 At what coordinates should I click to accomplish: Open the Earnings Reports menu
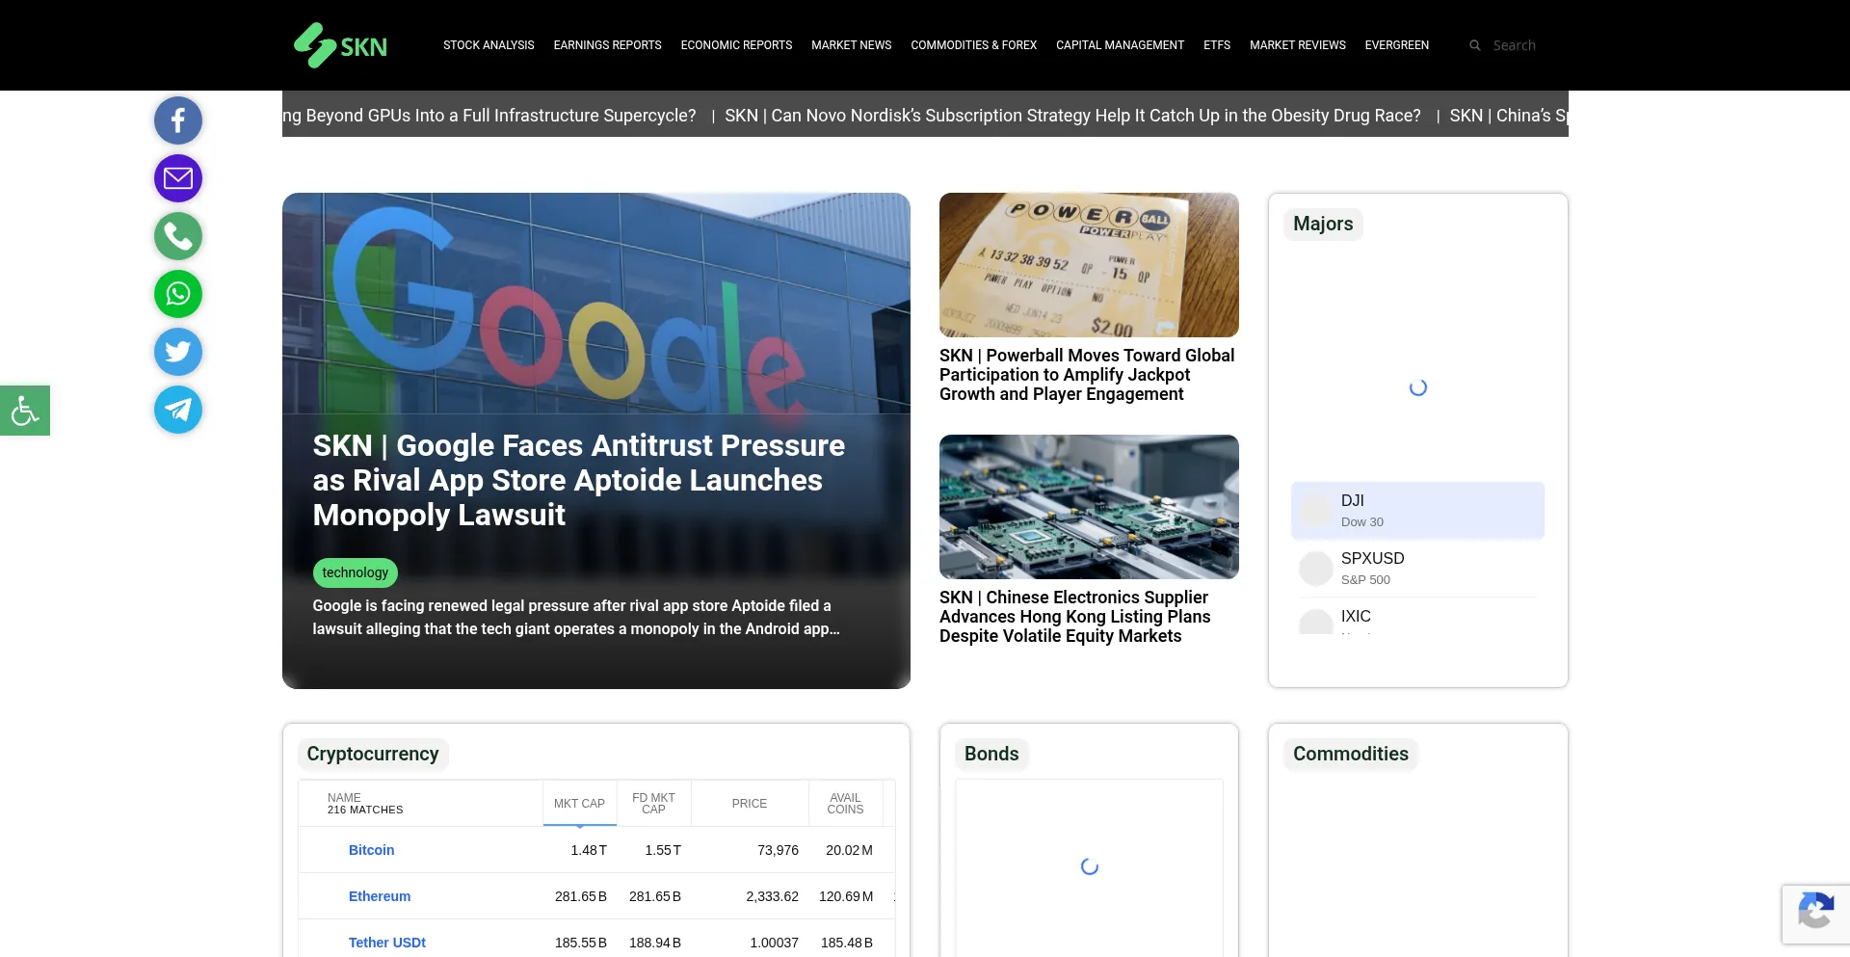click(607, 45)
